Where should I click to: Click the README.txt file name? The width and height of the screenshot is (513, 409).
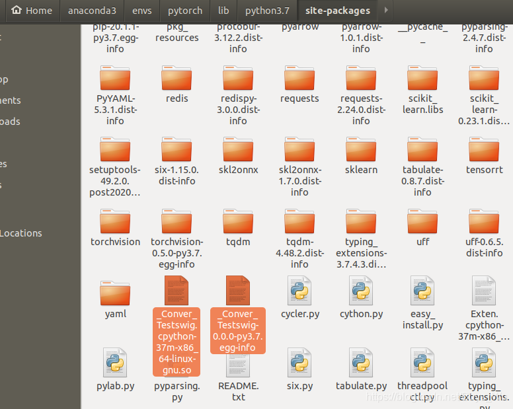pyautogui.click(x=239, y=391)
